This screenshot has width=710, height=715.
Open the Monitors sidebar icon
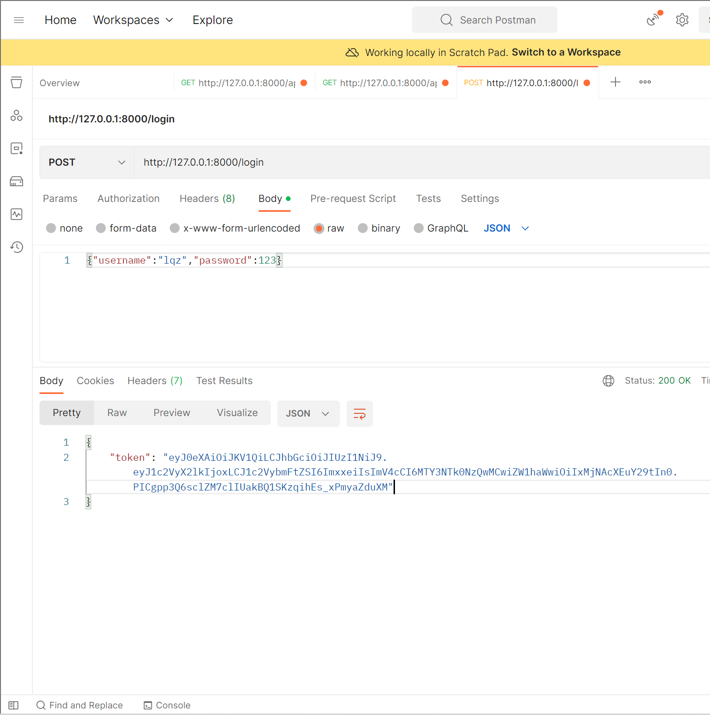coord(16,214)
